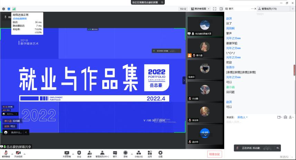Click the red 结束会议 button
The image size is (296, 160).
pyautogui.click(x=214, y=154)
